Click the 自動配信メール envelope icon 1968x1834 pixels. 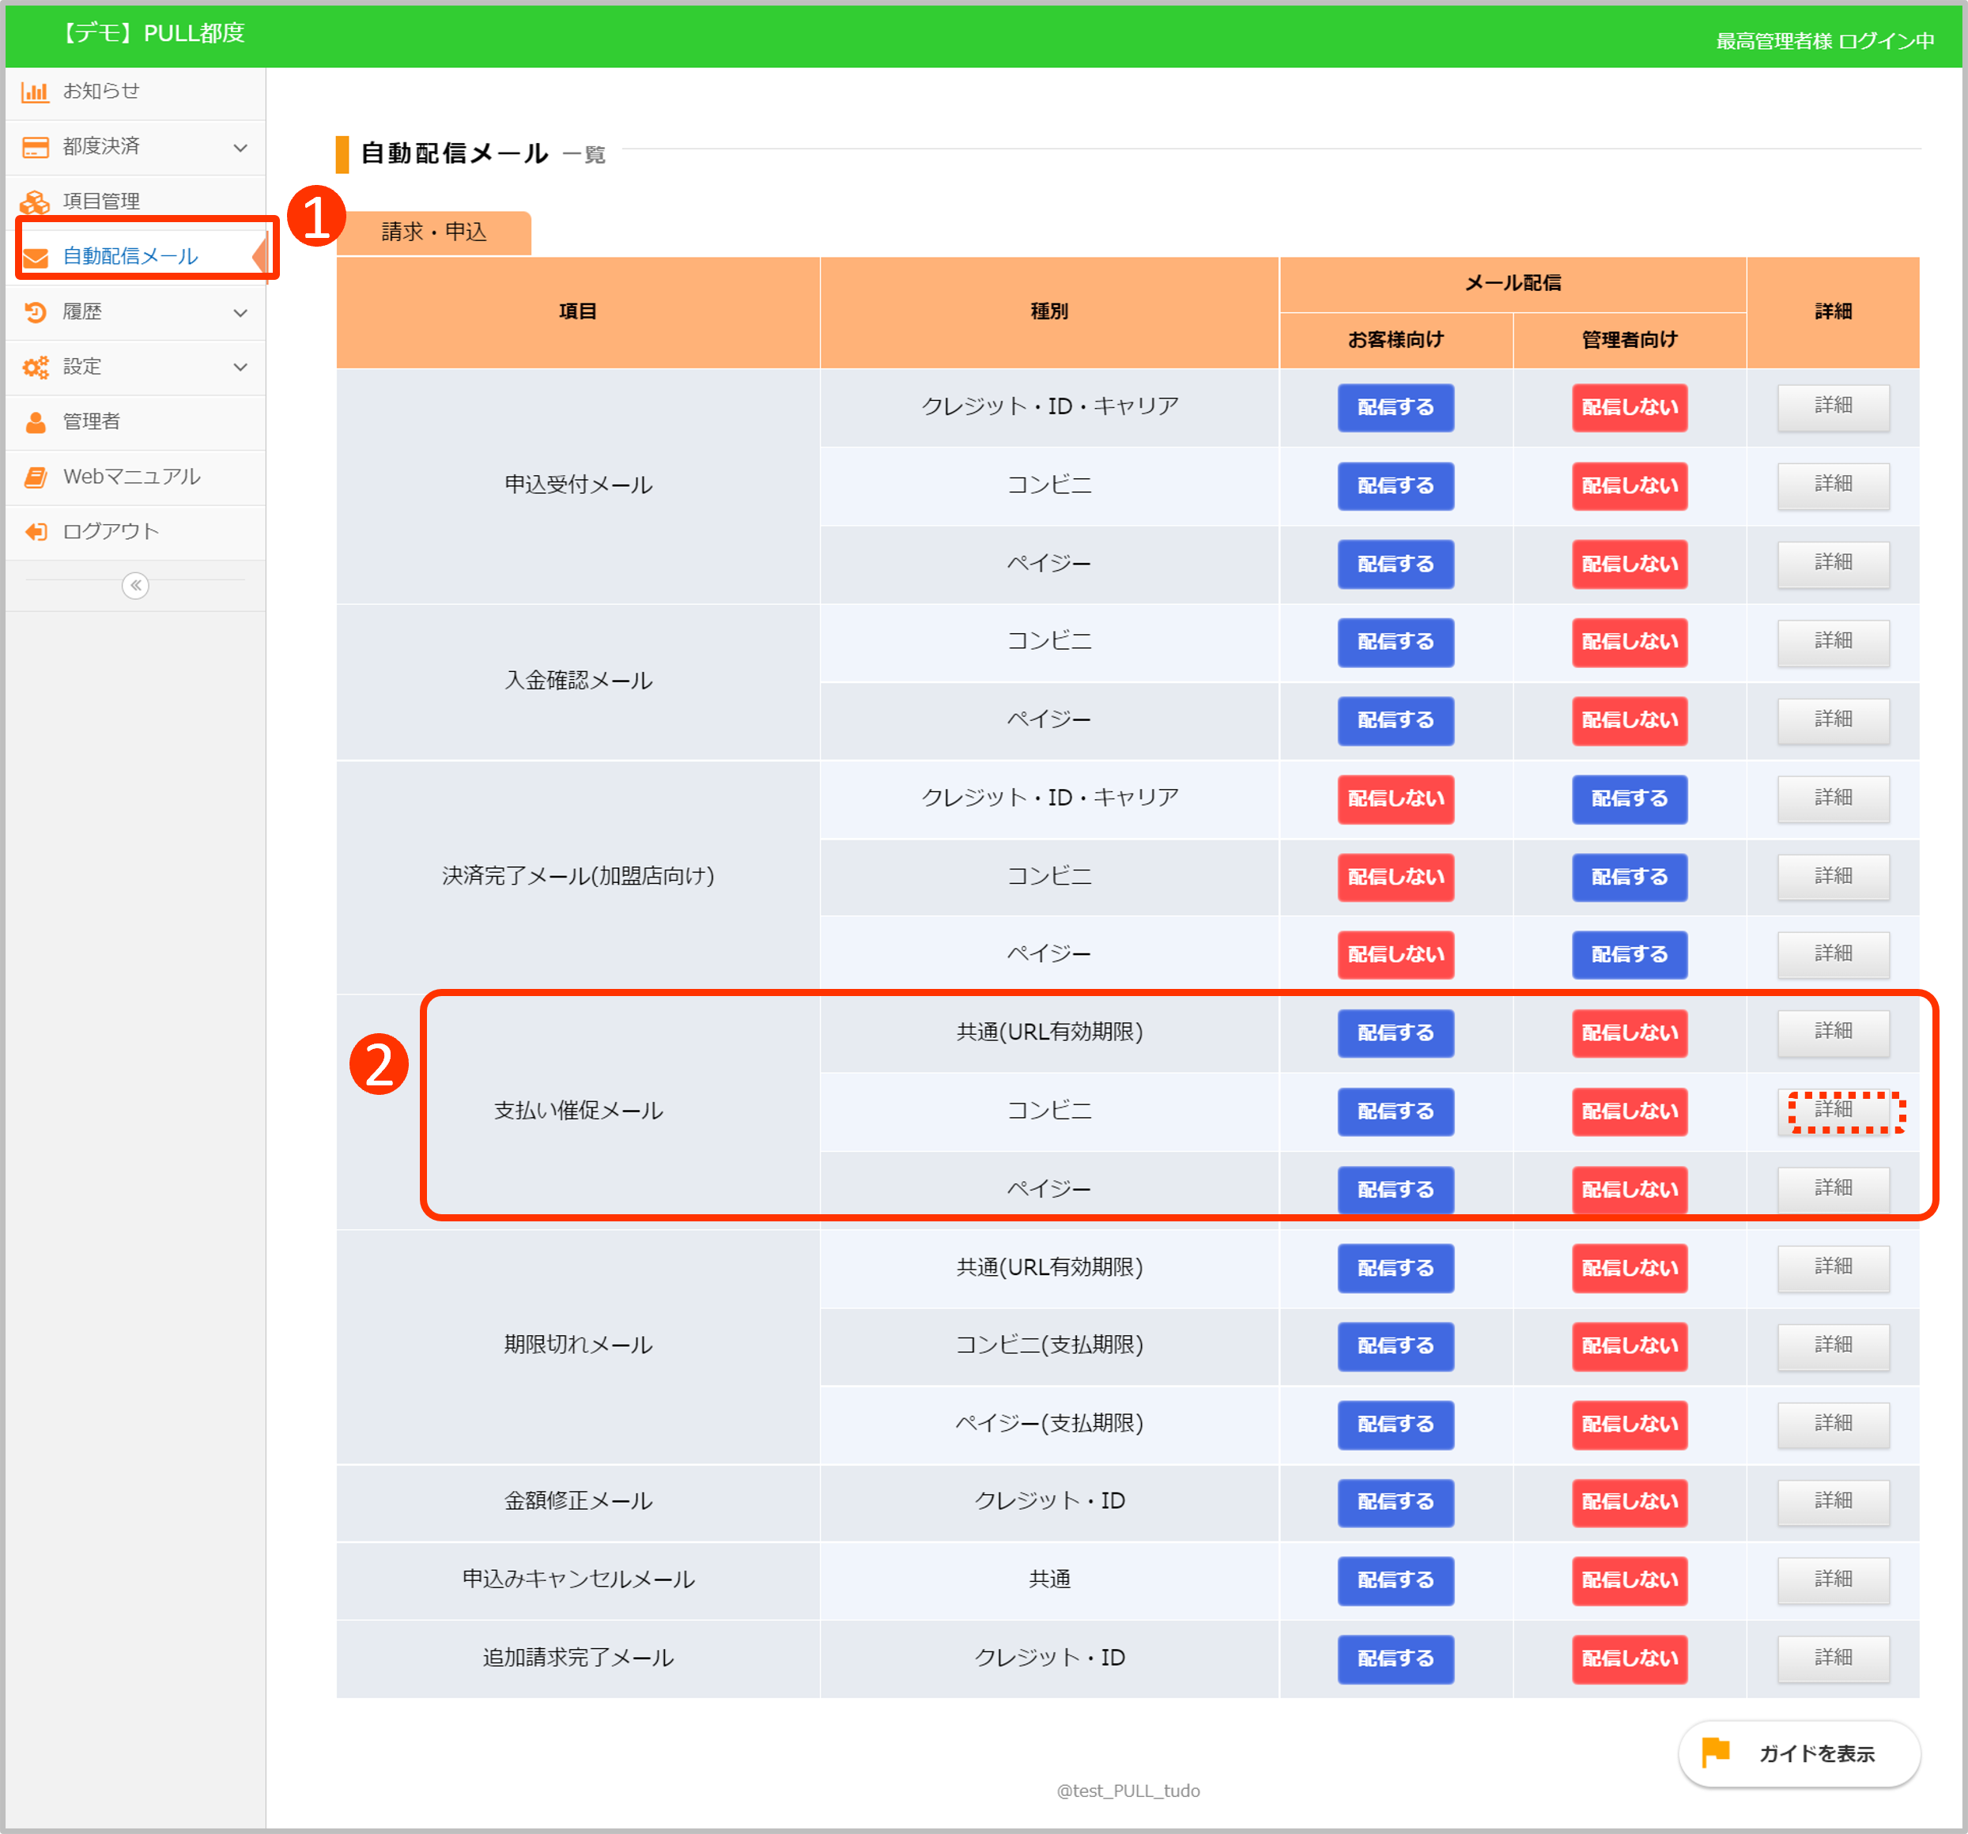(35, 258)
